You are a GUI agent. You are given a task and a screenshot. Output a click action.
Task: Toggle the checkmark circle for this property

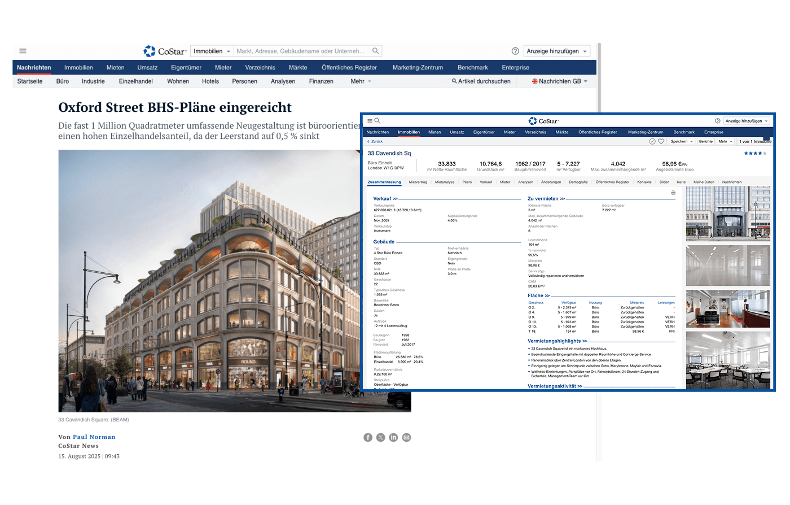point(652,141)
